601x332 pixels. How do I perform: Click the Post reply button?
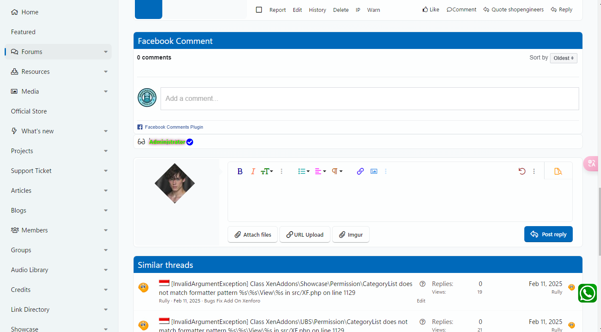[548, 234]
